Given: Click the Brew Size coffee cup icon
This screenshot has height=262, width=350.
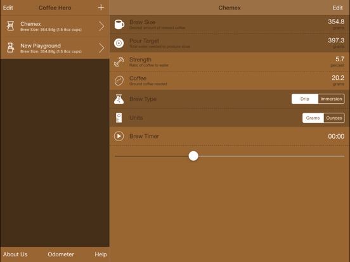Looking at the screenshot, I should coord(119,24).
